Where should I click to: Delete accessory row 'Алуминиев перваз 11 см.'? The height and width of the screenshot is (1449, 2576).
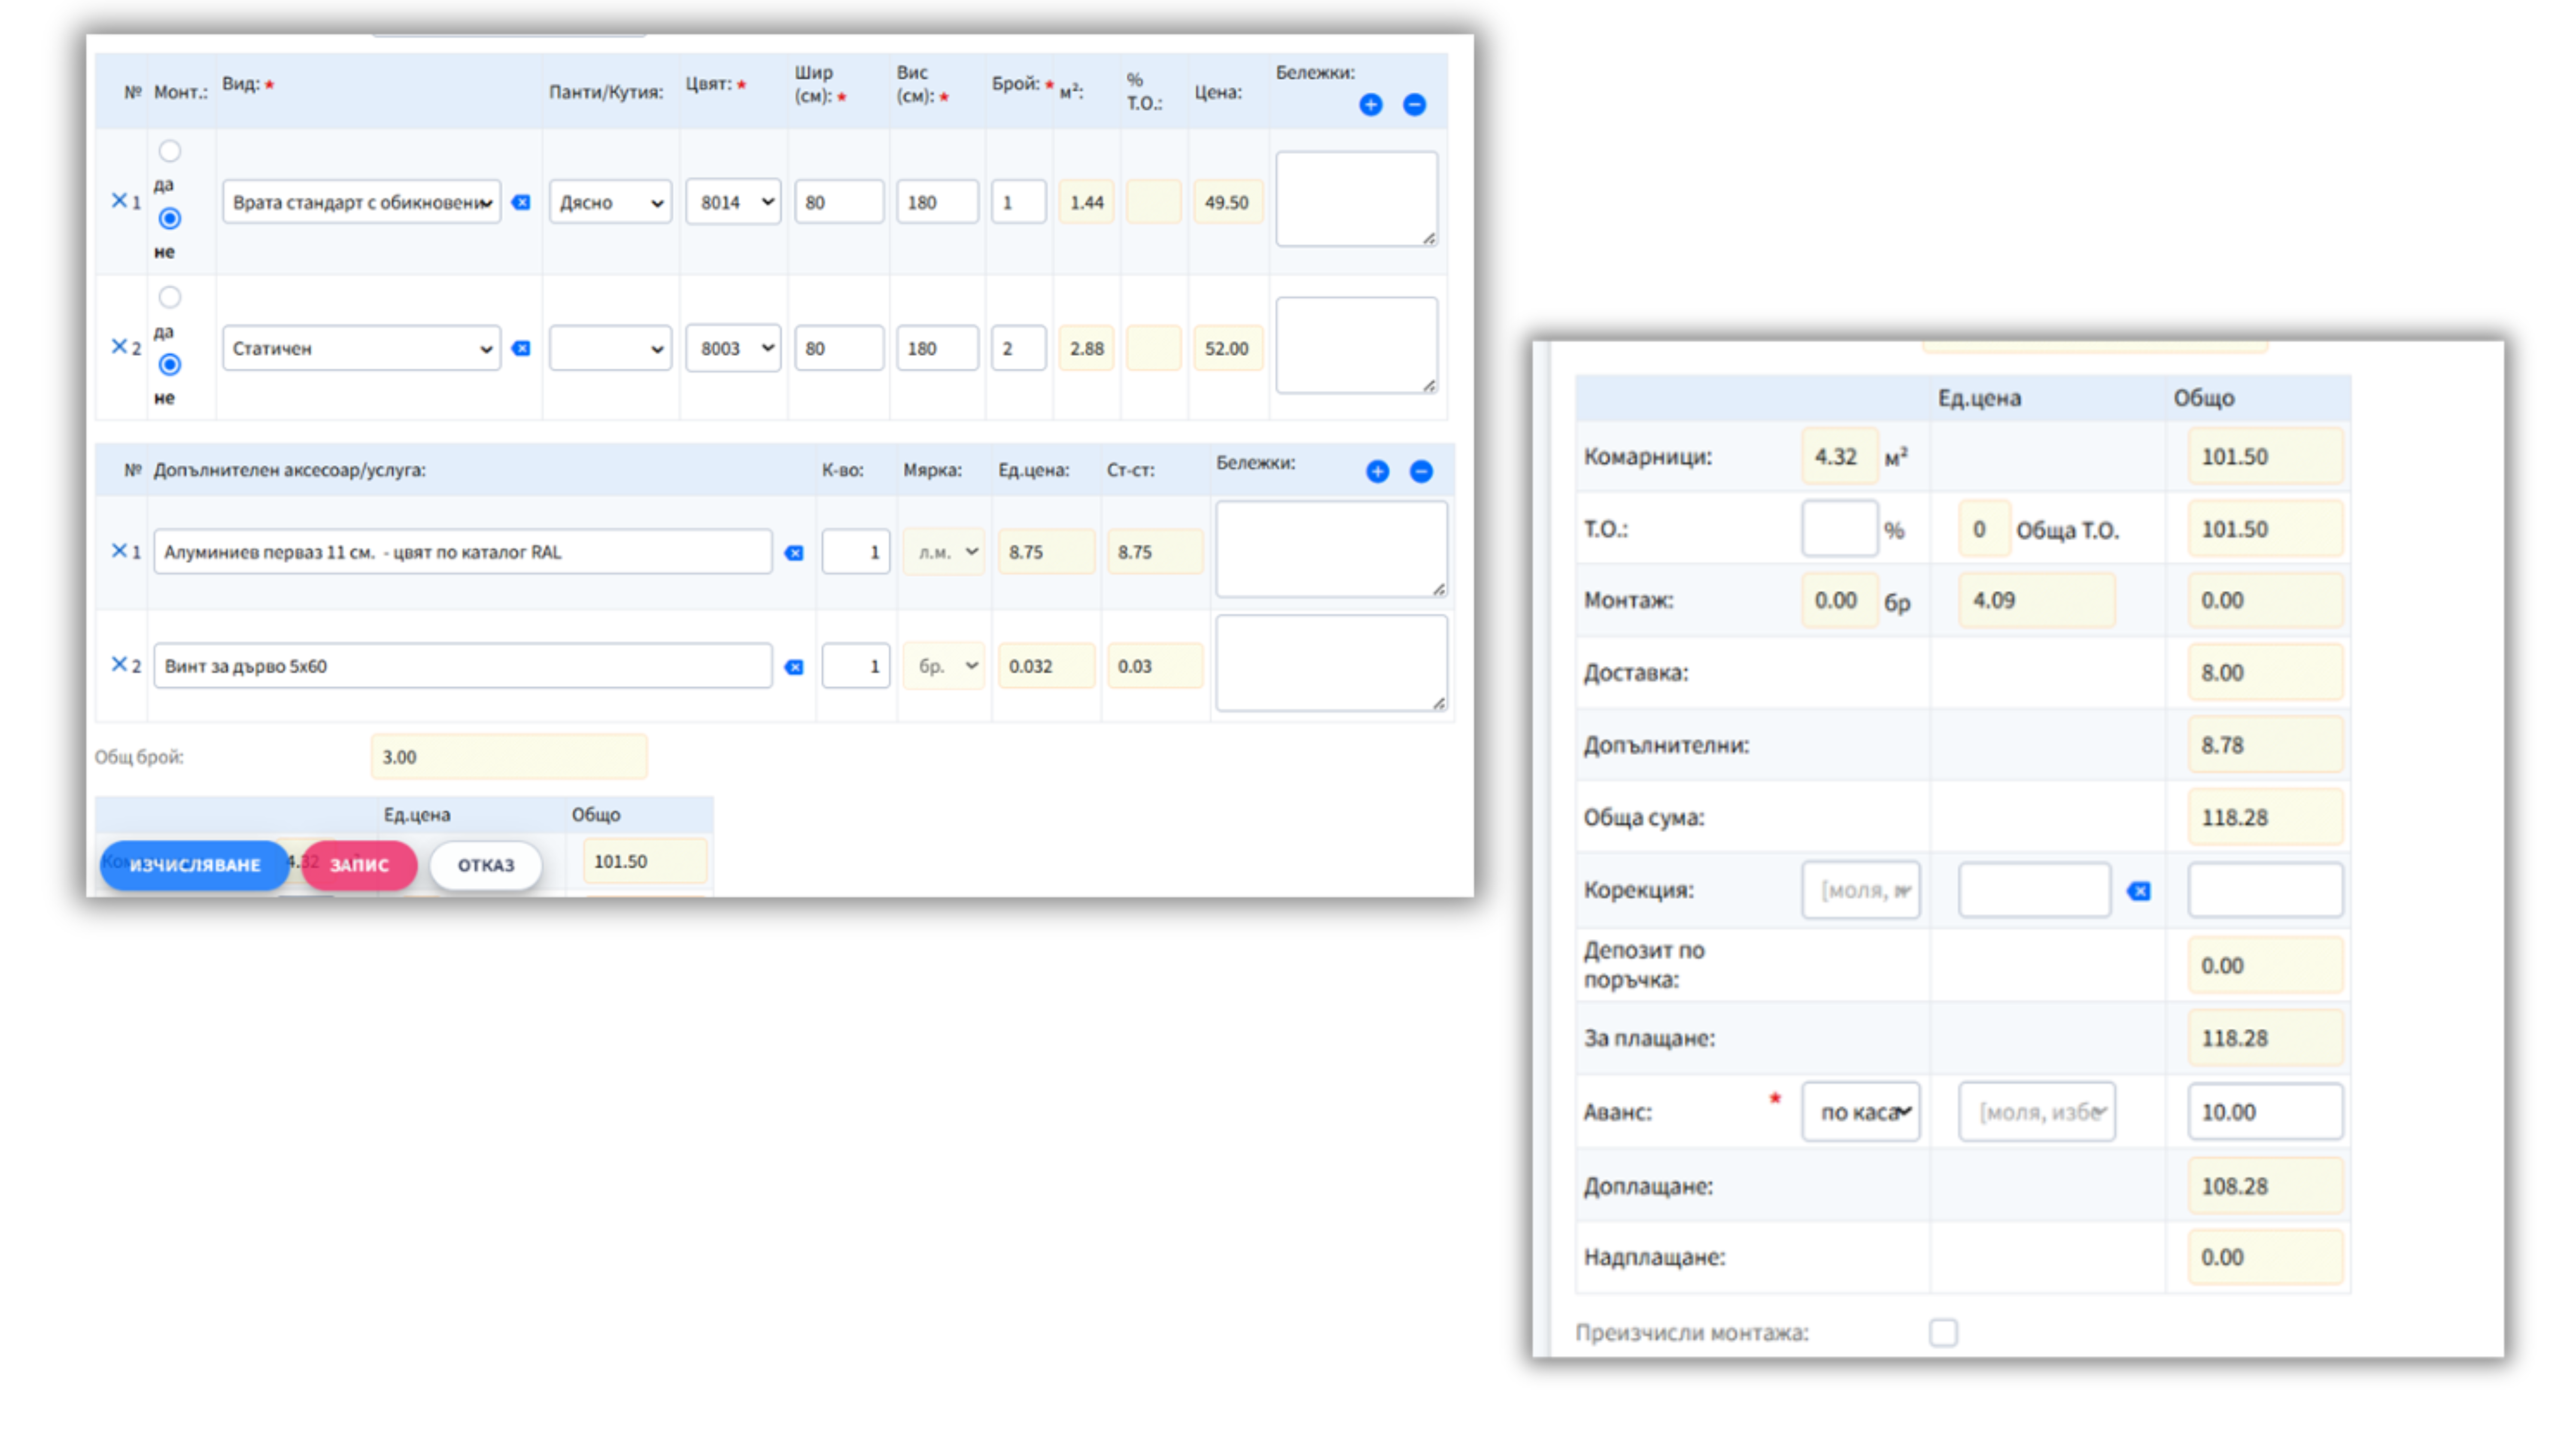(x=118, y=551)
